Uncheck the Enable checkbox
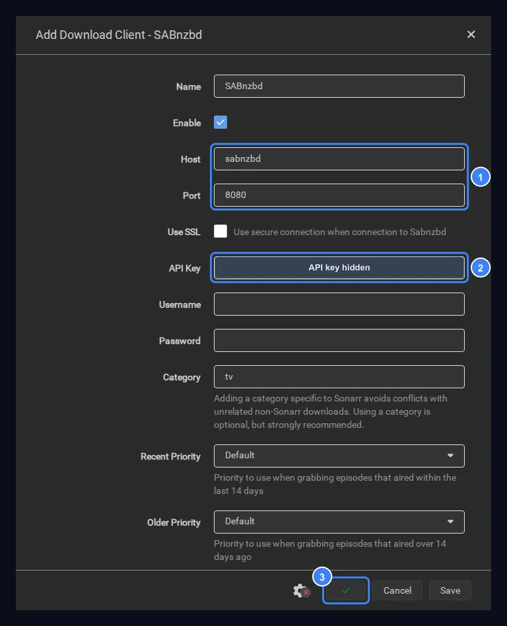507x626 pixels. click(x=220, y=122)
